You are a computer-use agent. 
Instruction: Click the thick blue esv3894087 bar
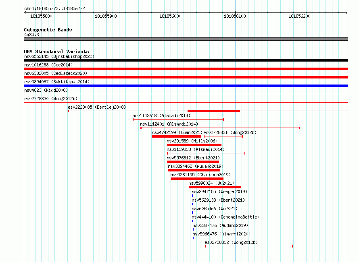click(186, 86)
